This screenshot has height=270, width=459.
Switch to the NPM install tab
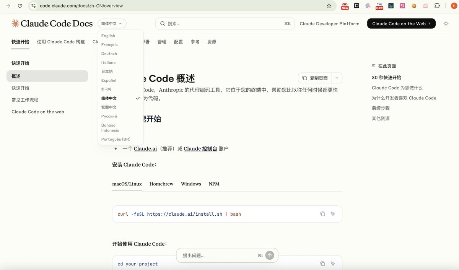(214, 184)
